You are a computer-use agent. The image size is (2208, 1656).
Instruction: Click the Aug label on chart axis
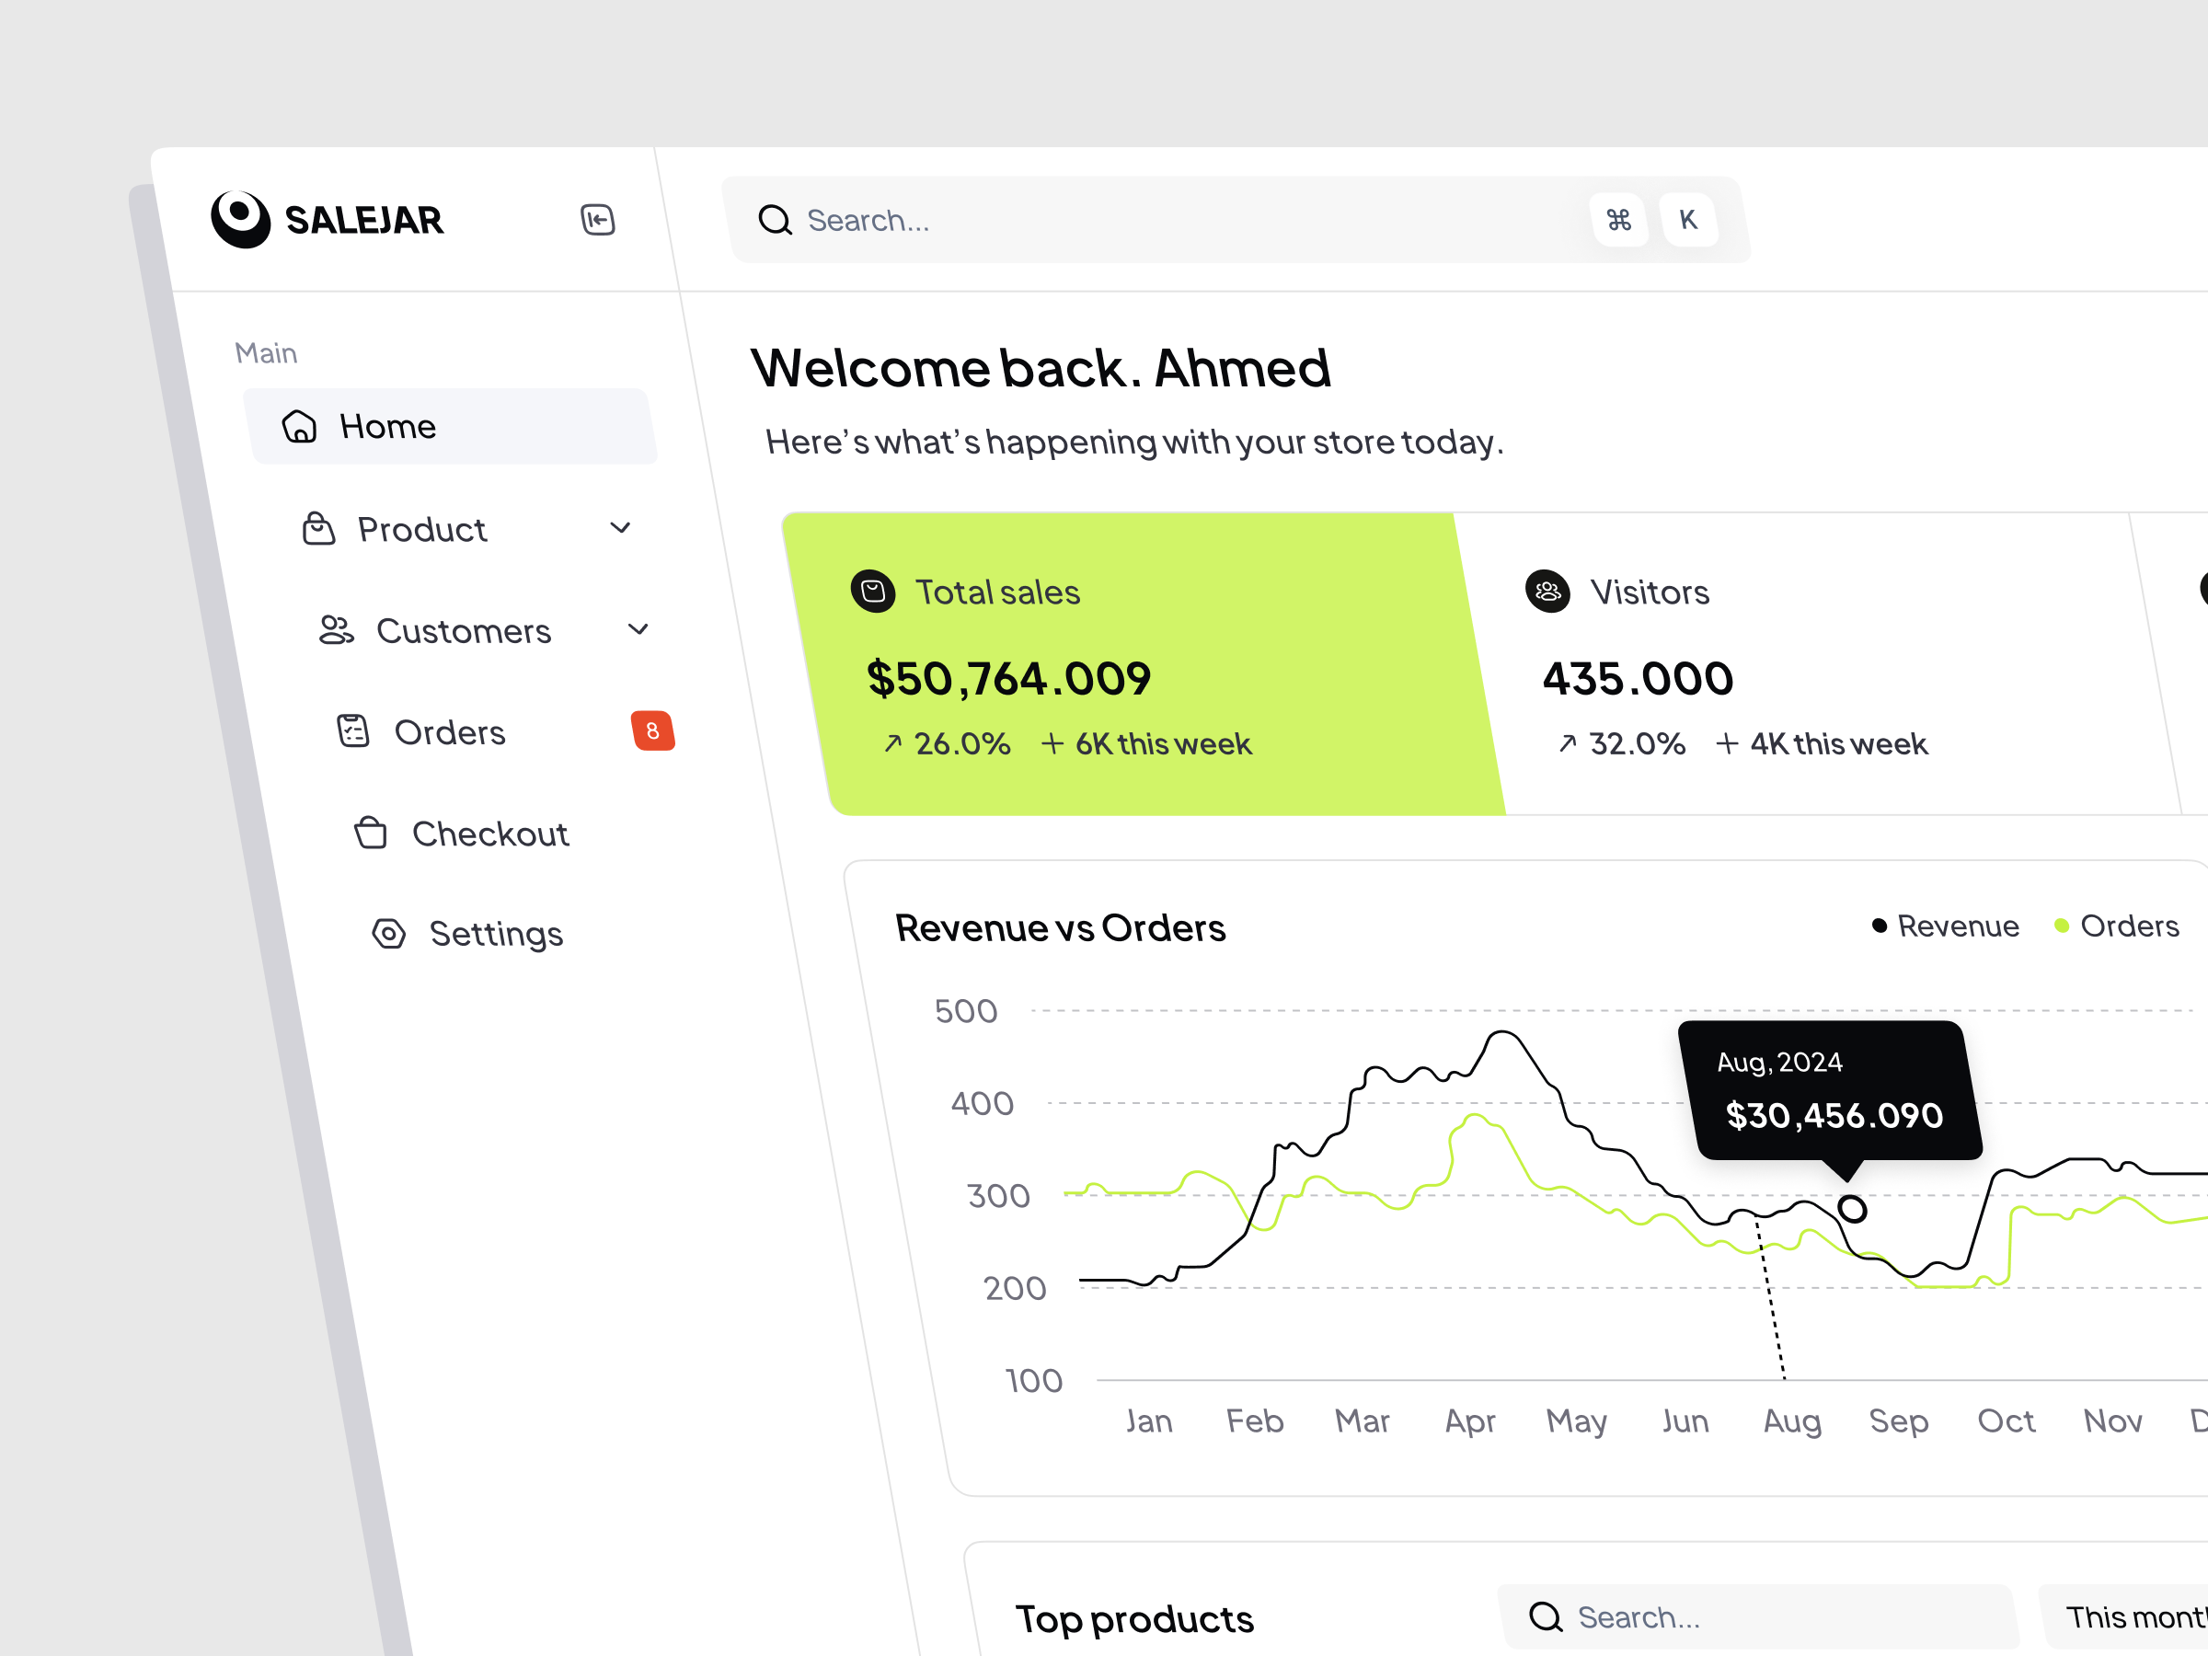pyautogui.click(x=1792, y=1420)
